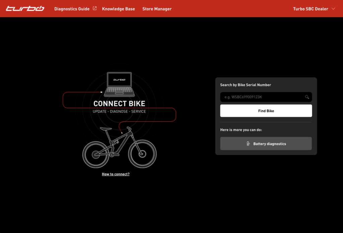Open the Store Manager page
The image size is (343, 233).
(x=157, y=9)
